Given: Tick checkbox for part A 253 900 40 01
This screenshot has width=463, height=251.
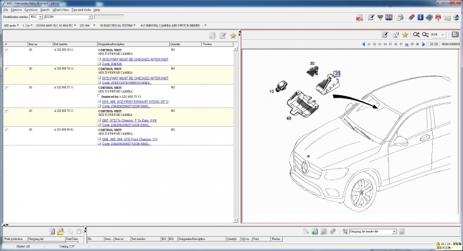Looking at the screenshot, I should 7,130.
